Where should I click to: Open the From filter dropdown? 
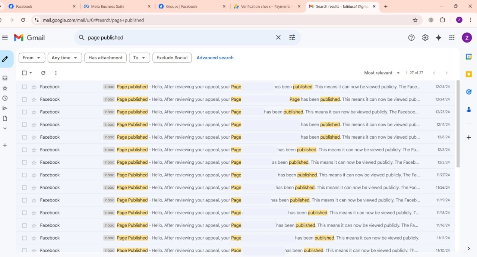(x=32, y=58)
